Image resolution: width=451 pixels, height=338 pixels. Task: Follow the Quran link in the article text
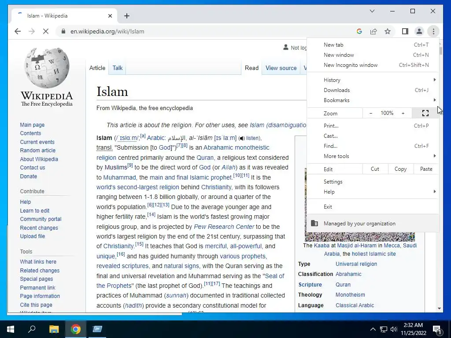point(205,158)
